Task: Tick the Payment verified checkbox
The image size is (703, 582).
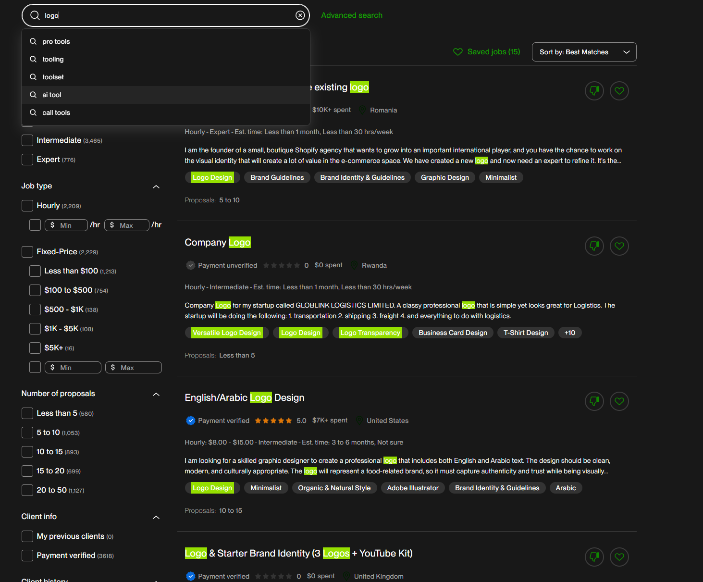Action: (x=27, y=556)
